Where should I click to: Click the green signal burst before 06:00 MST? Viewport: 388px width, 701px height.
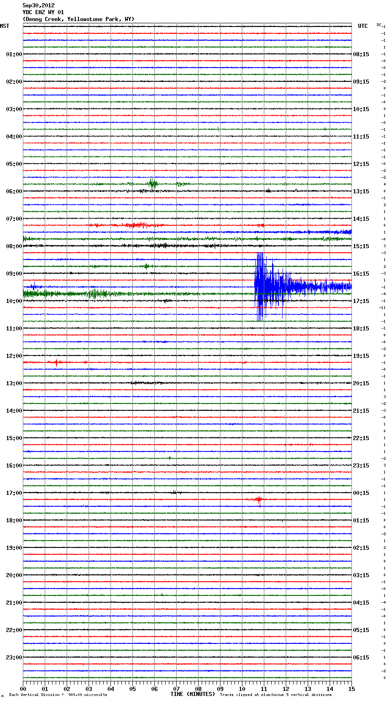[153, 184]
